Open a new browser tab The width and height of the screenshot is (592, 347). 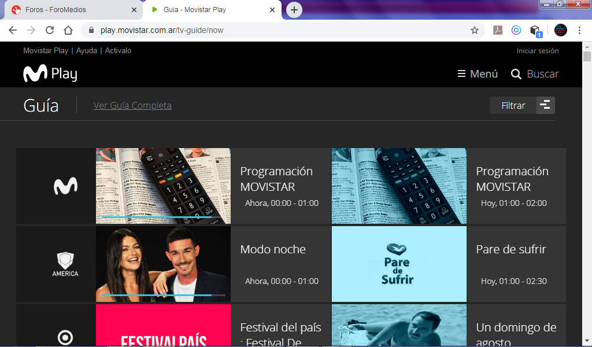pos(294,10)
